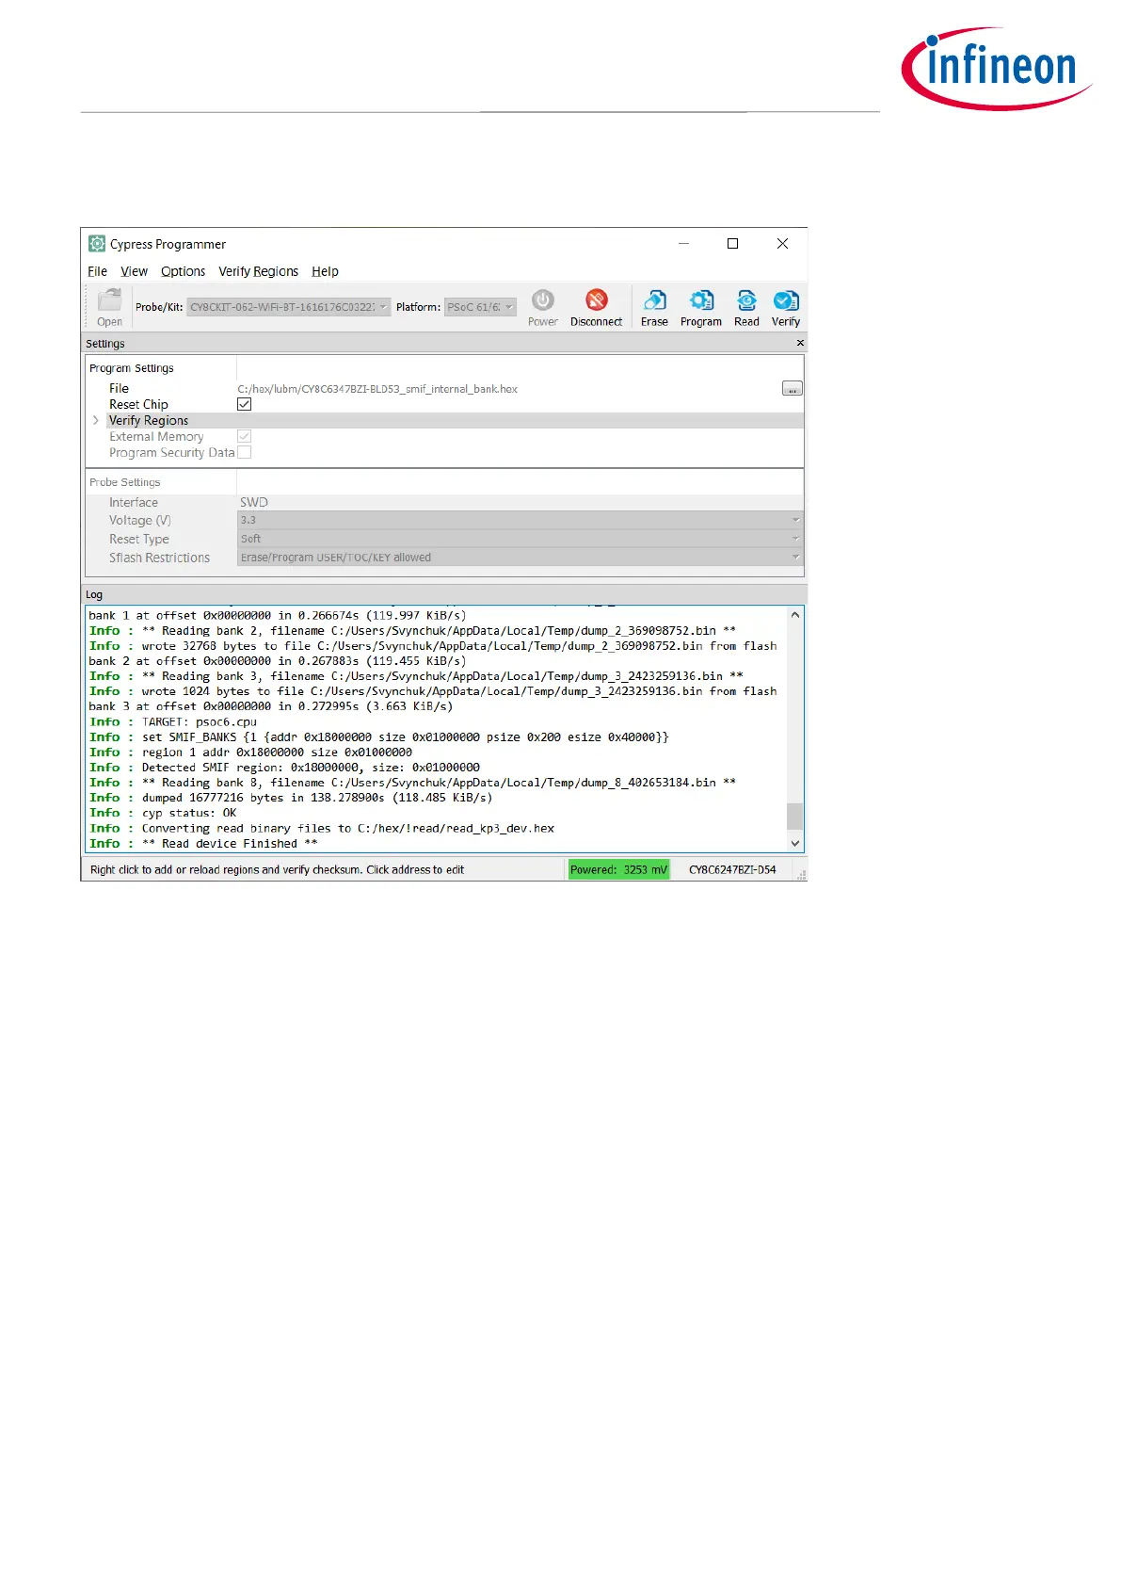Open the Platform dropdown
The image size is (1121, 1586).
tap(480, 307)
